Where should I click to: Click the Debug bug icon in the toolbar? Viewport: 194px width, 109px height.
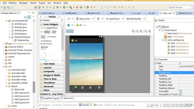click(58, 7)
